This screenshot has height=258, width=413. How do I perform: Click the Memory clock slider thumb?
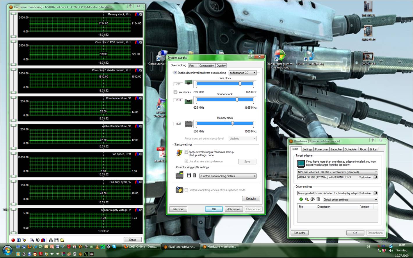point(233,123)
